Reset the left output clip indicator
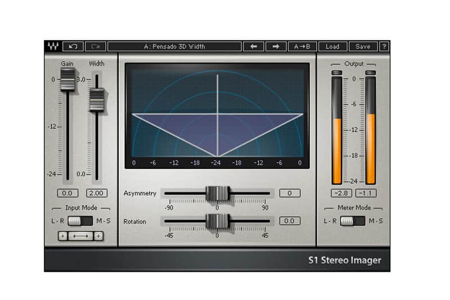Viewport: 450px width, 300px height. point(336,73)
